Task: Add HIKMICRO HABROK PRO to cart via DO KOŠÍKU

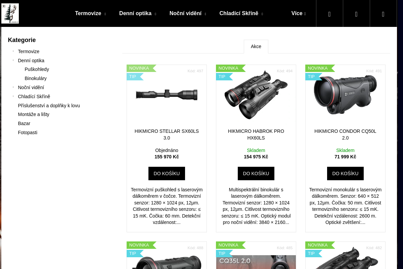Action: pos(256,174)
